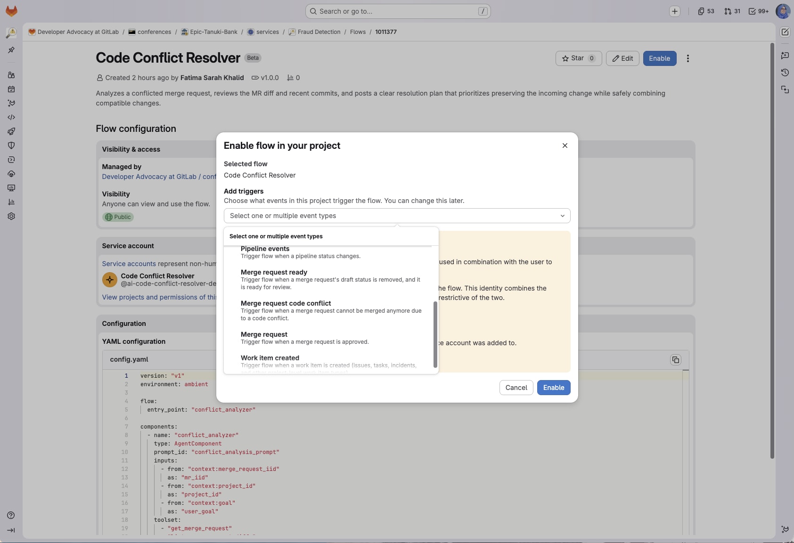Open the Manage members sidebar icon
Screen dimensions: 794x543
click(x=11, y=75)
